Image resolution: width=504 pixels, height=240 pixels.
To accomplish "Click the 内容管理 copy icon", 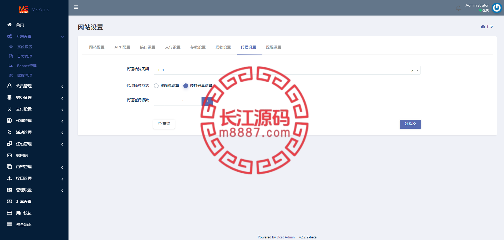I will 9,167.
